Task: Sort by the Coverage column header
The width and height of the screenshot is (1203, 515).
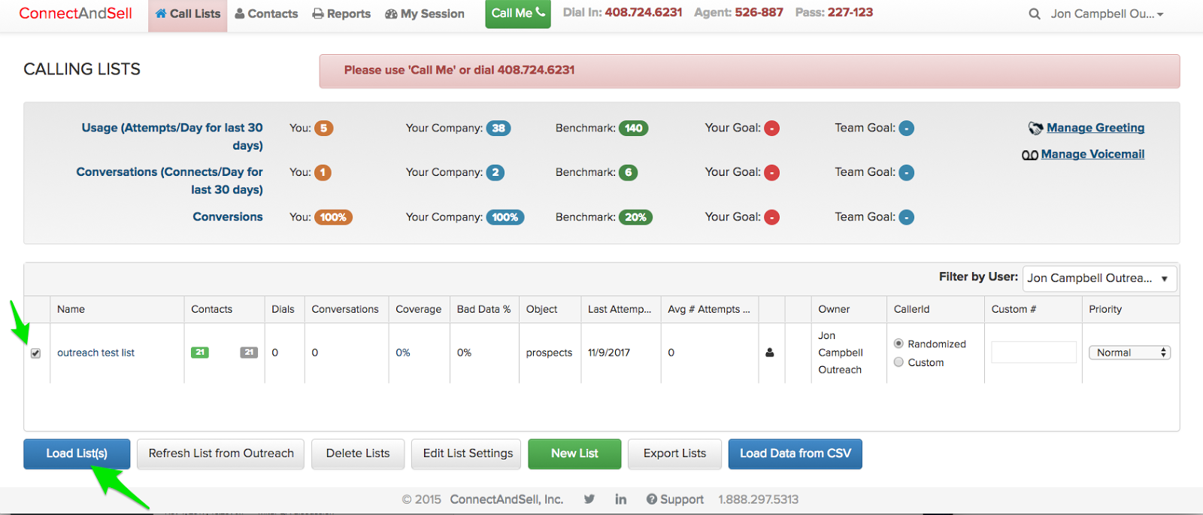Action: point(419,309)
